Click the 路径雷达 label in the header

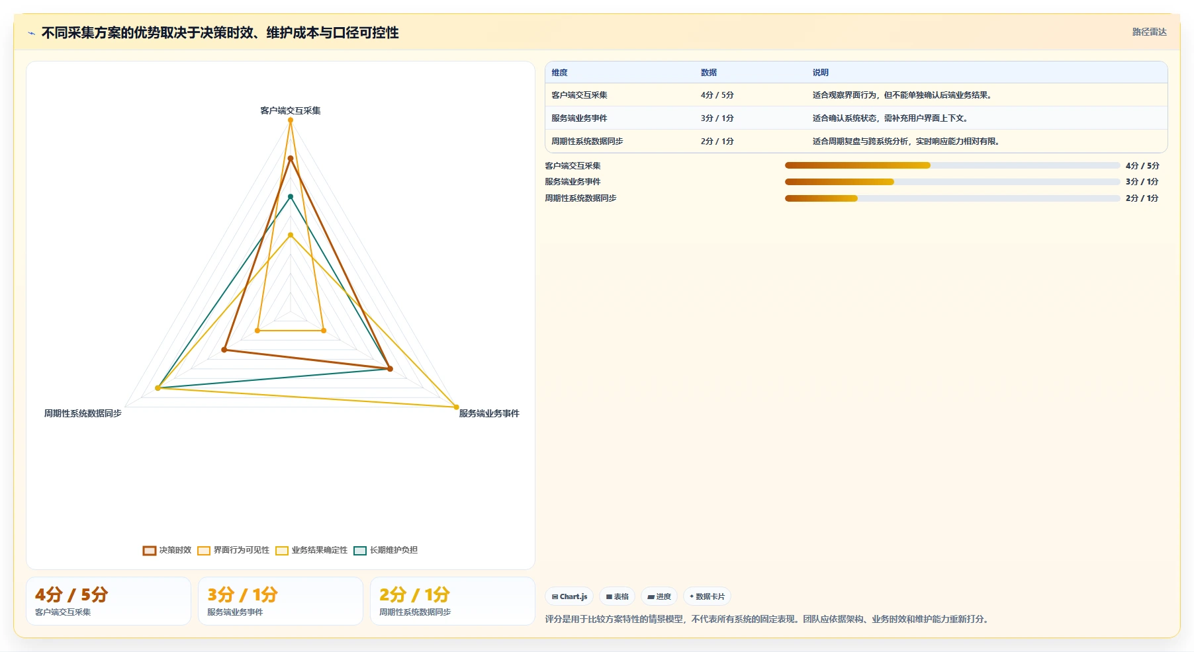tap(1149, 32)
